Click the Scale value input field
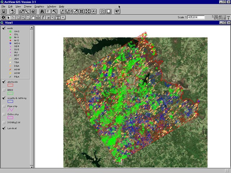The height and width of the screenshot is (173, 231). [196, 17]
